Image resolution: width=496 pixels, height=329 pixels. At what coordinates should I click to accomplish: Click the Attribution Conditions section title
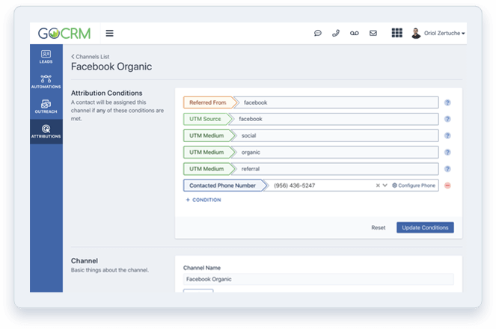[106, 93]
